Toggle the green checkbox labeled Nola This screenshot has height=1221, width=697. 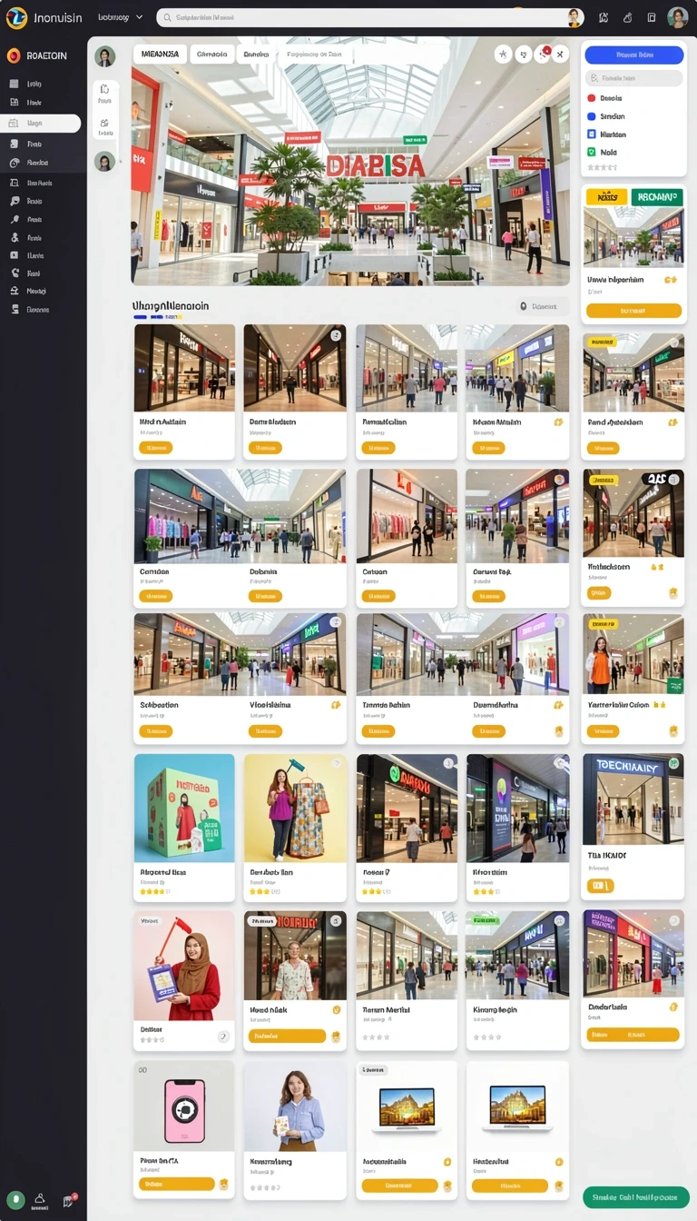592,153
